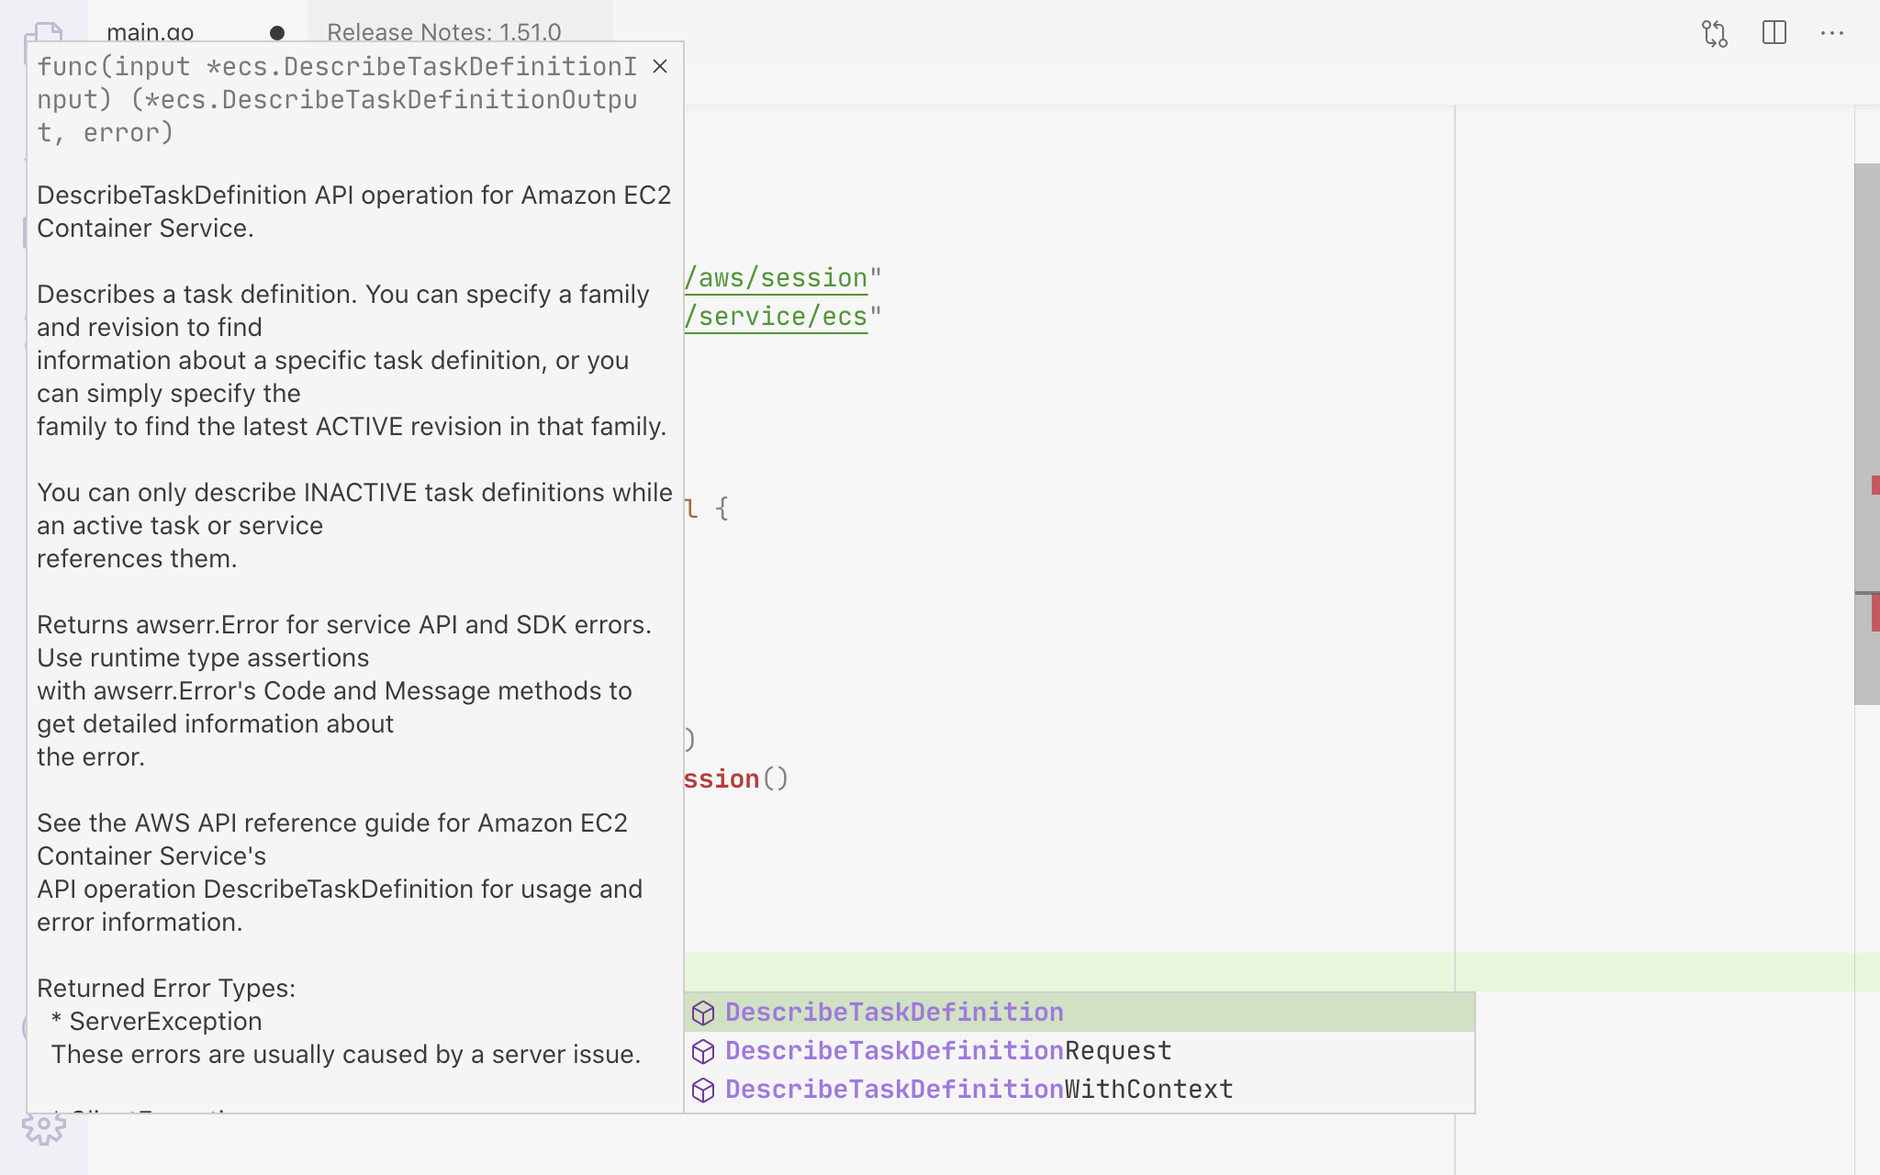Click the highlighted DescribeTaskDefinition suggestion row
The height and width of the screenshot is (1175, 1880).
894,1012
